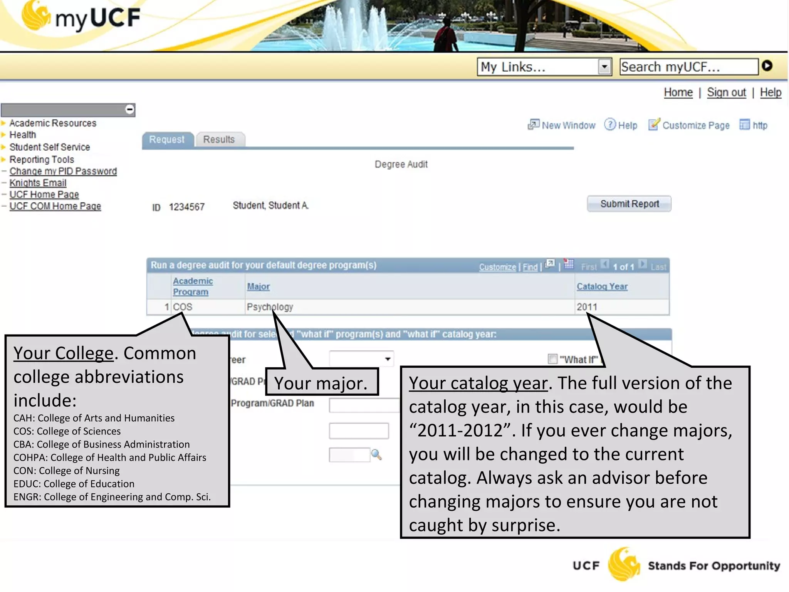Image resolution: width=789 pixels, height=592 pixels.
Task: Enable the "What If" checkbox
Action: (x=552, y=359)
